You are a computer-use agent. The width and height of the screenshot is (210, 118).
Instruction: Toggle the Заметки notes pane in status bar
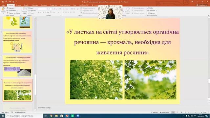tap(154, 112)
